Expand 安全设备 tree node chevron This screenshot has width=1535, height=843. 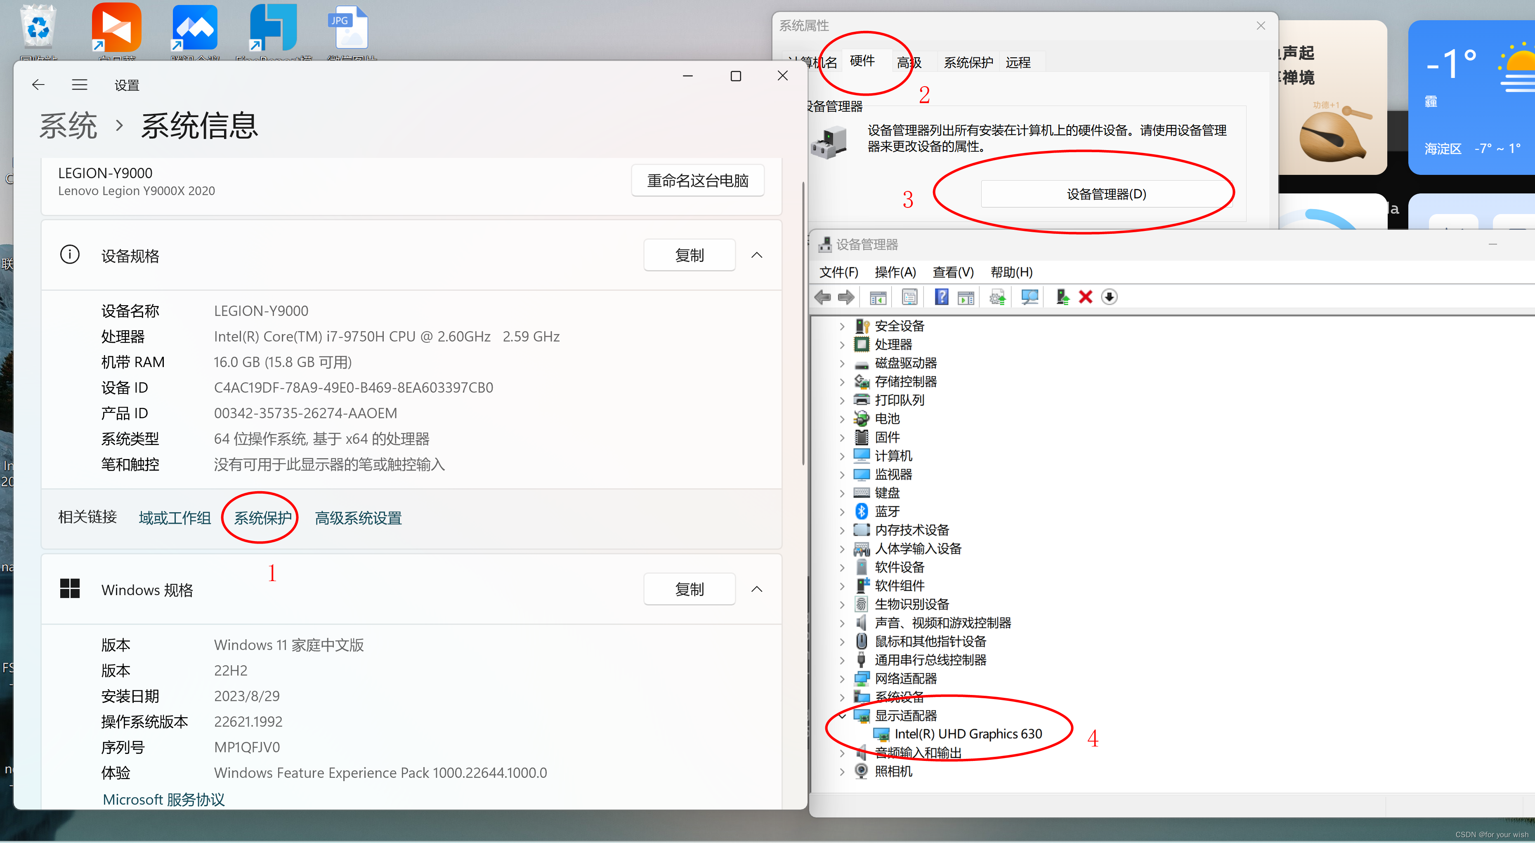pos(842,326)
